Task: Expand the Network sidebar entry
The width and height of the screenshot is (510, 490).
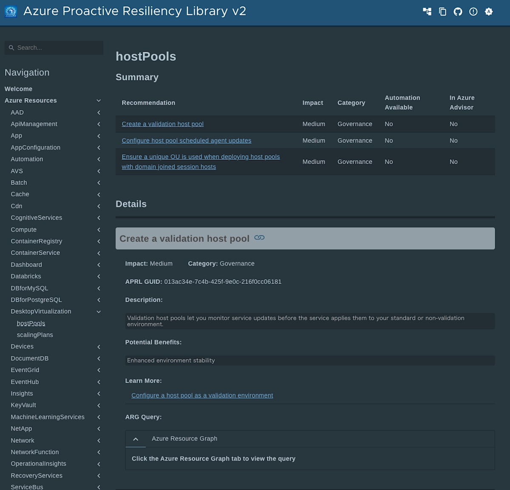Action: click(98, 441)
